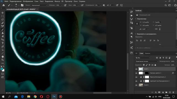Open Windows Start menu
The image size is (177, 99).
click(x=3, y=97)
